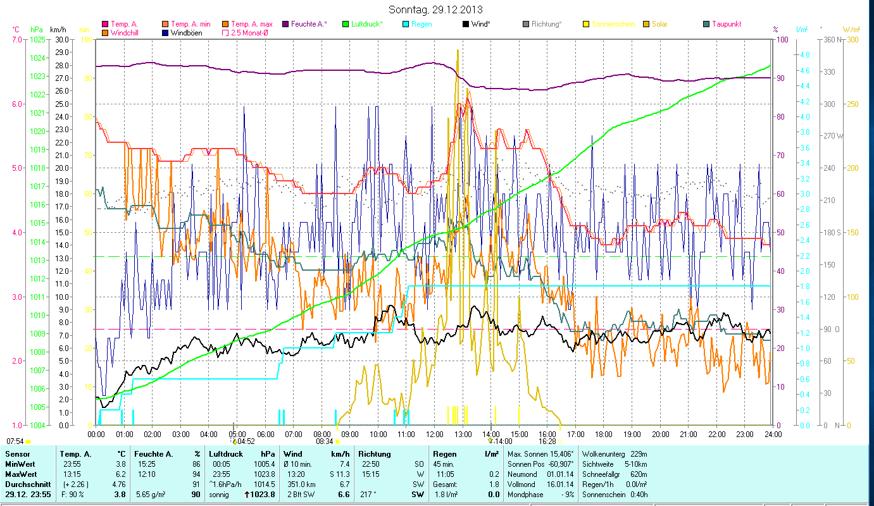The image size is (874, 506).
Task: Click the Temp. A. legend color square
Action: click(x=105, y=24)
